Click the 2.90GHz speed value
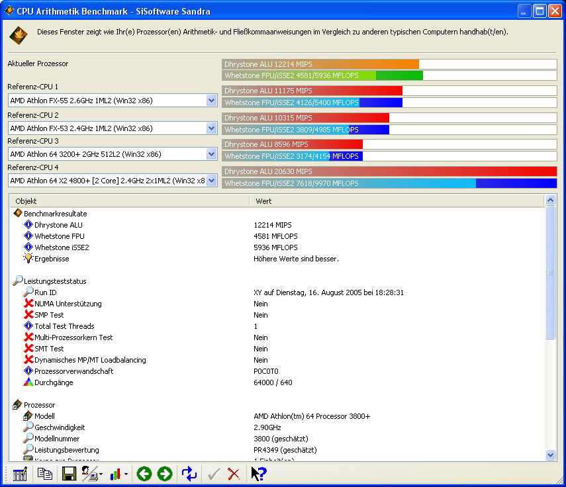Image resolution: width=566 pixels, height=487 pixels. point(267,427)
